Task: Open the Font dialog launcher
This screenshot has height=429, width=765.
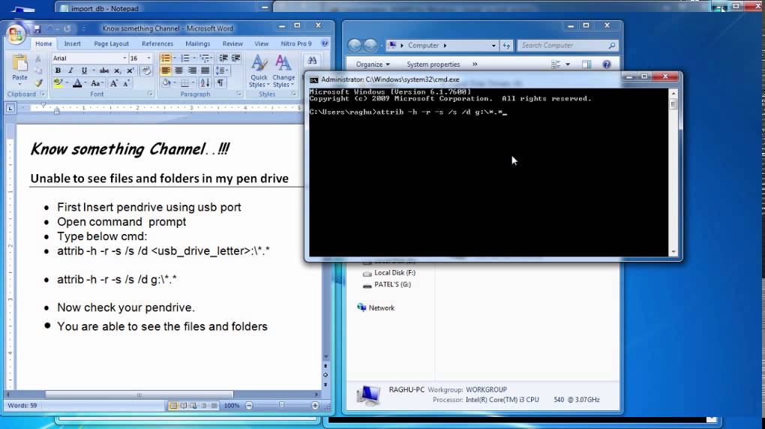Action: [x=150, y=94]
